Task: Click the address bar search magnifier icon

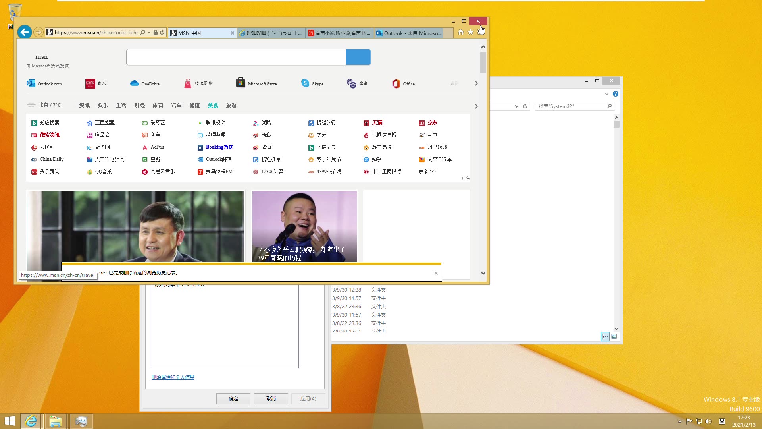Action: (x=143, y=32)
